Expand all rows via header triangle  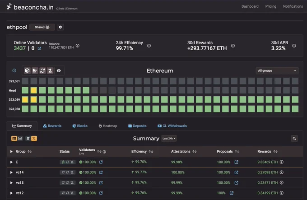click(x=11, y=152)
